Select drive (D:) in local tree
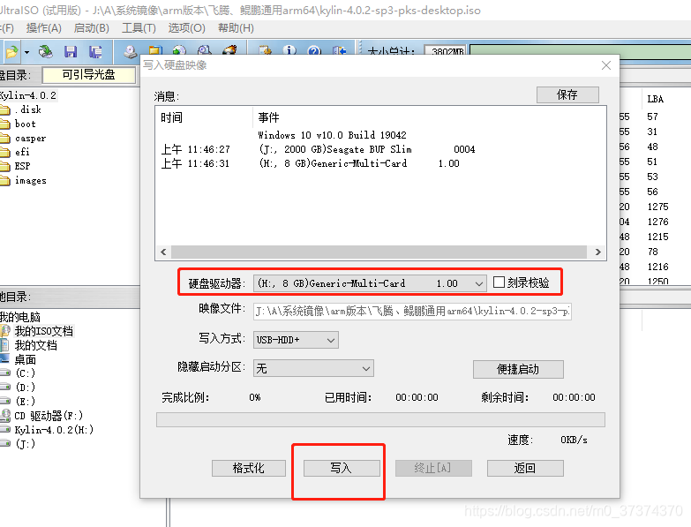Viewport: 691px width, 527px height. point(25,388)
